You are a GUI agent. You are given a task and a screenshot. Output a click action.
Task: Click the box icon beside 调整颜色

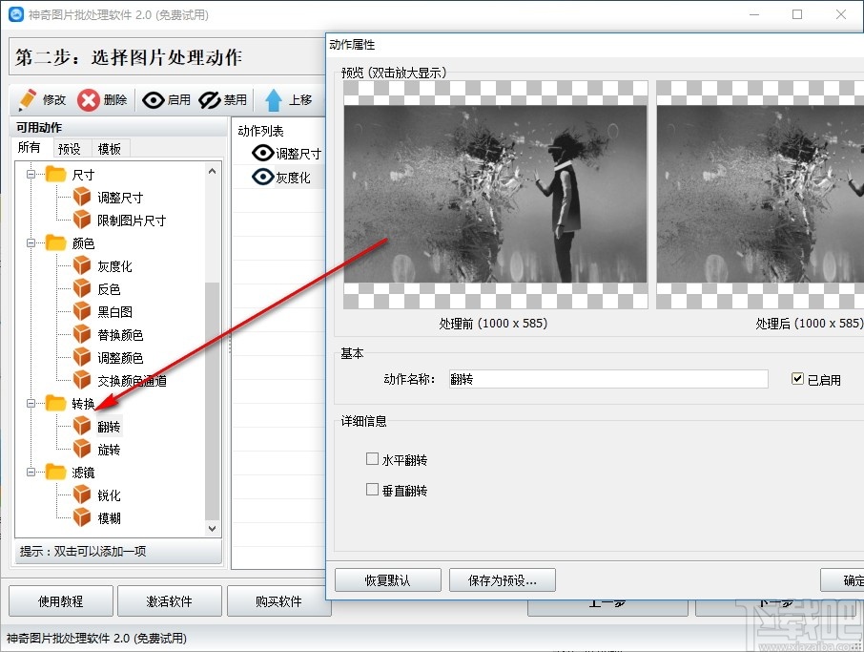(82, 357)
